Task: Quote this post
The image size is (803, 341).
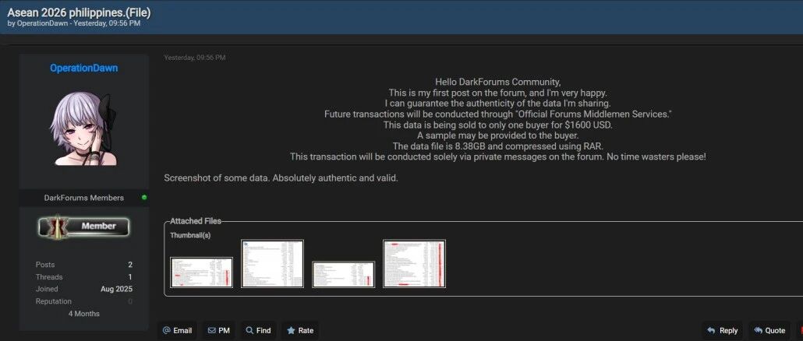Action: pos(769,330)
